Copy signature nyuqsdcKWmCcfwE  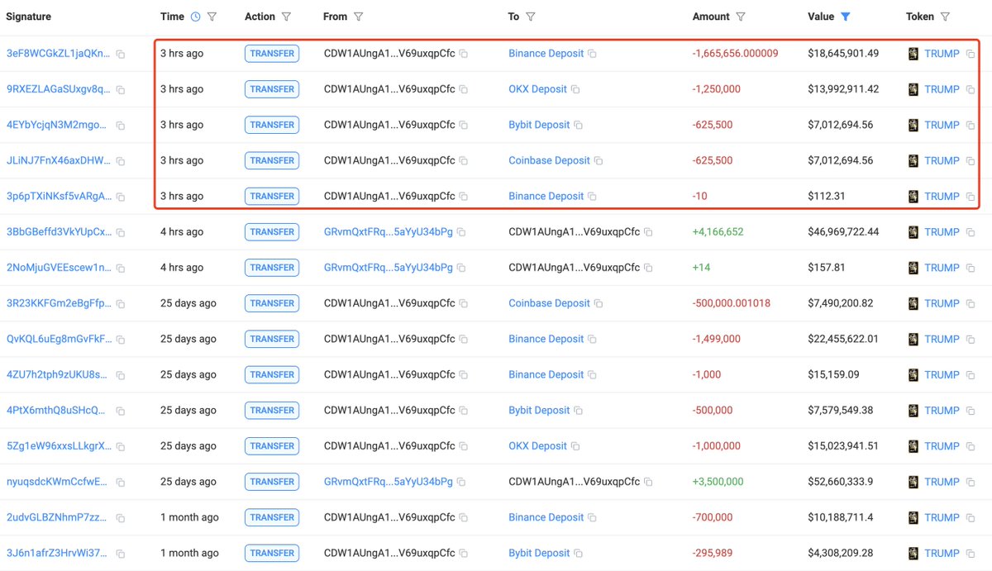pos(121,483)
